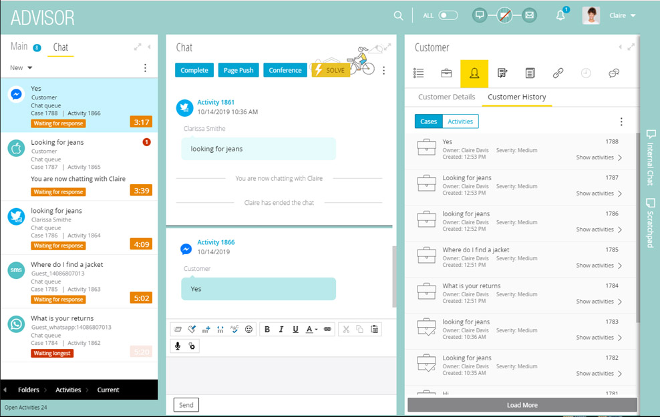Image resolution: width=660 pixels, height=417 pixels.
Task: Open the Claire account menu
Action: (621, 15)
